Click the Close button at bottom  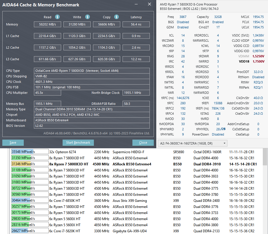coord(143,142)
